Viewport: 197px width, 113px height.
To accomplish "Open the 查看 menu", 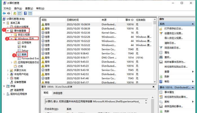I will coord(29,8).
